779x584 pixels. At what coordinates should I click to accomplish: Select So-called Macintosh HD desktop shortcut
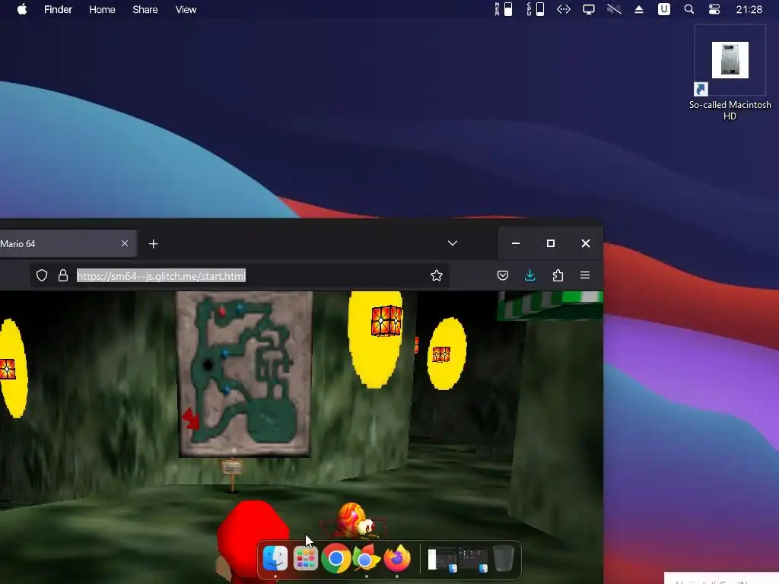pyautogui.click(x=730, y=74)
